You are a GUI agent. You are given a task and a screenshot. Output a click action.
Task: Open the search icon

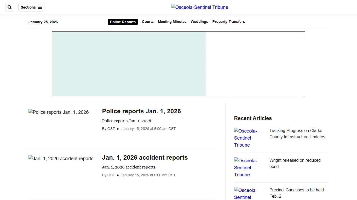pos(10,7)
